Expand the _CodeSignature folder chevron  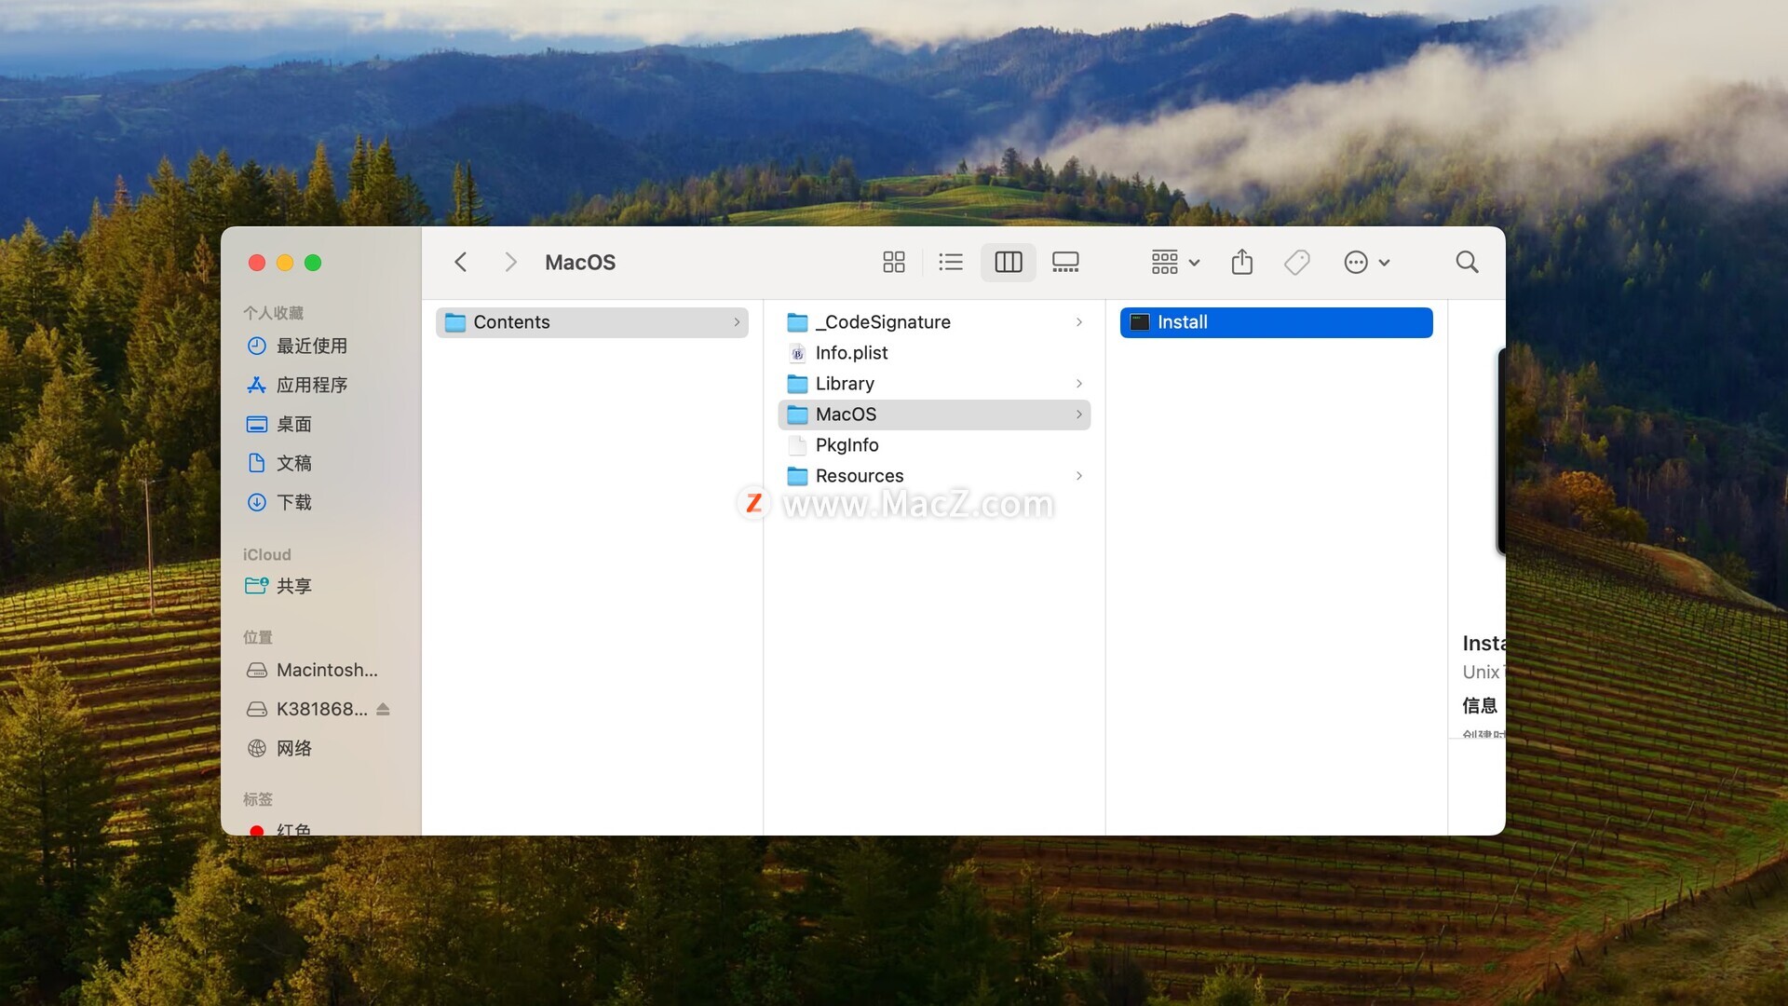[x=1079, y=322]
